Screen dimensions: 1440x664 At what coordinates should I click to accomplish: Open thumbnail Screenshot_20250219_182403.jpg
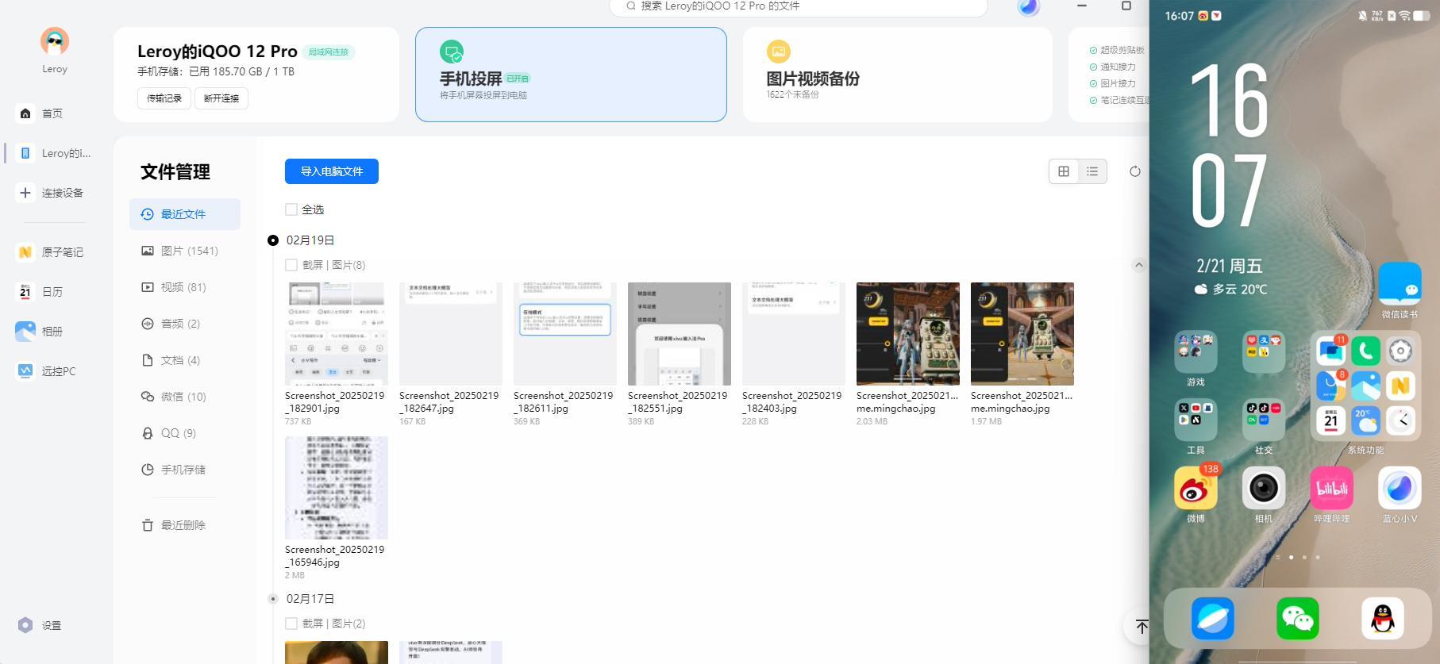(794, 334)
